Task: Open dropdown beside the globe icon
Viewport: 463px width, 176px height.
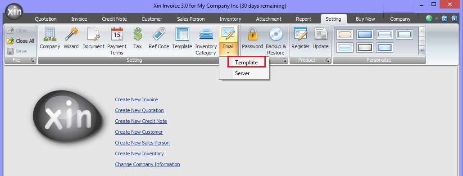Action: pyautogui.click(x=437, y=18)
